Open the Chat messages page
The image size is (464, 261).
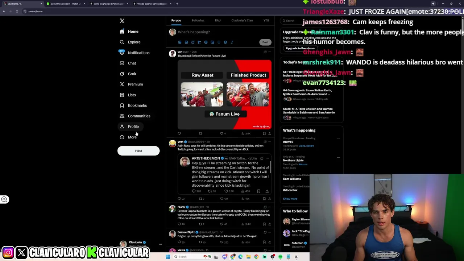point(128,63)
